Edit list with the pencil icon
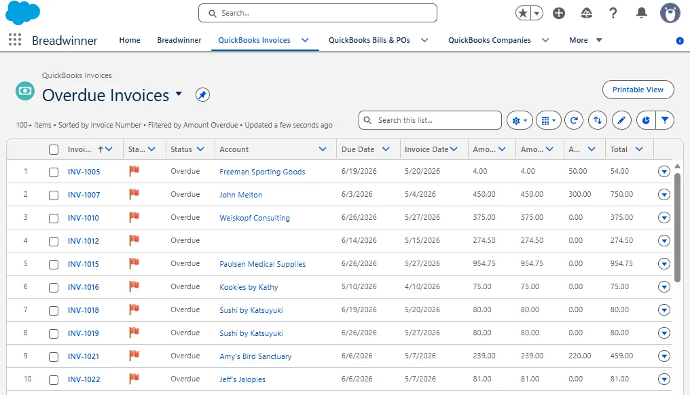This screenshot has height=395, width=690. (621, 120)
